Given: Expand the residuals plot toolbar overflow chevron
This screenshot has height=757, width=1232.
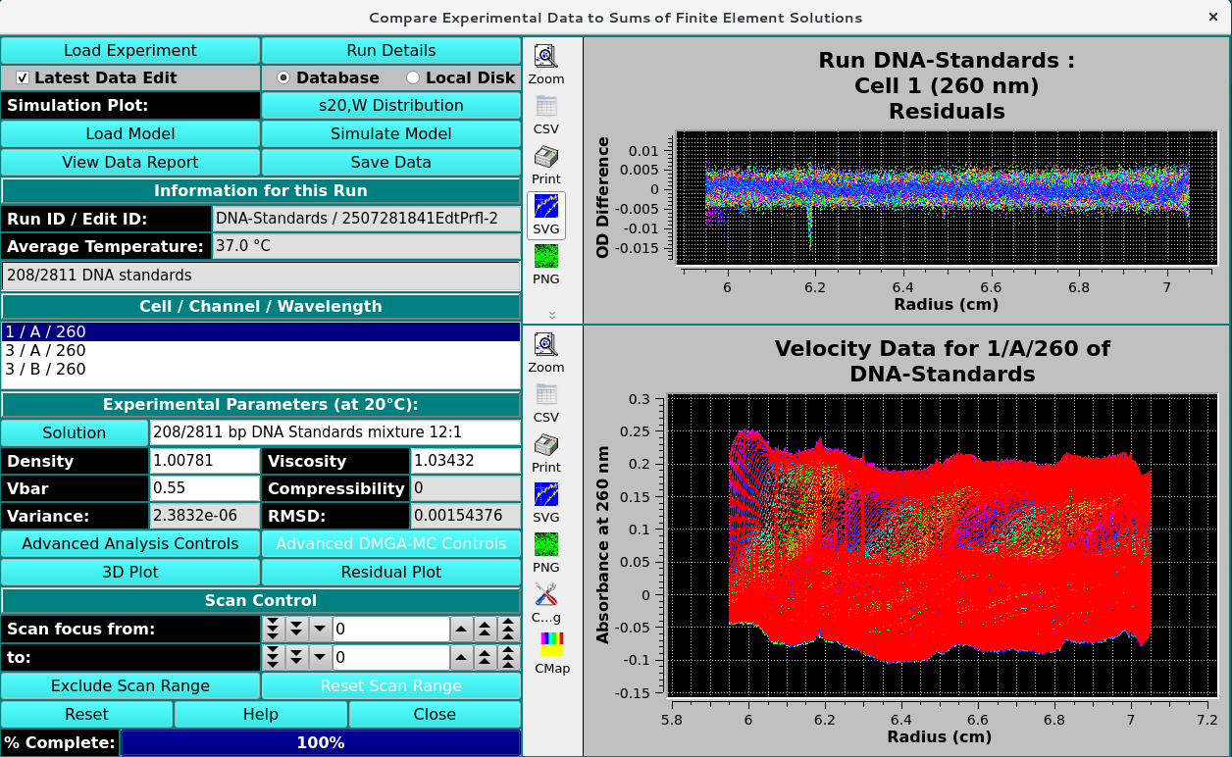Looking at the screenshot, I should point(552,315).
